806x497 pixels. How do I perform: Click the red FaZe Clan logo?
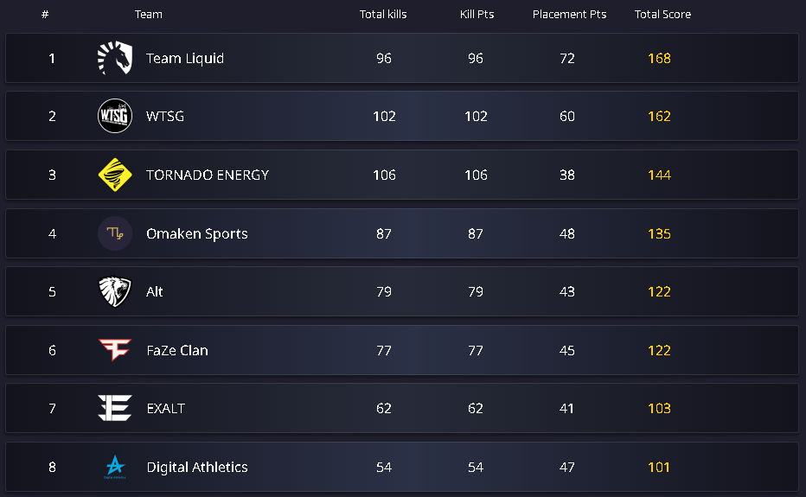114,350
